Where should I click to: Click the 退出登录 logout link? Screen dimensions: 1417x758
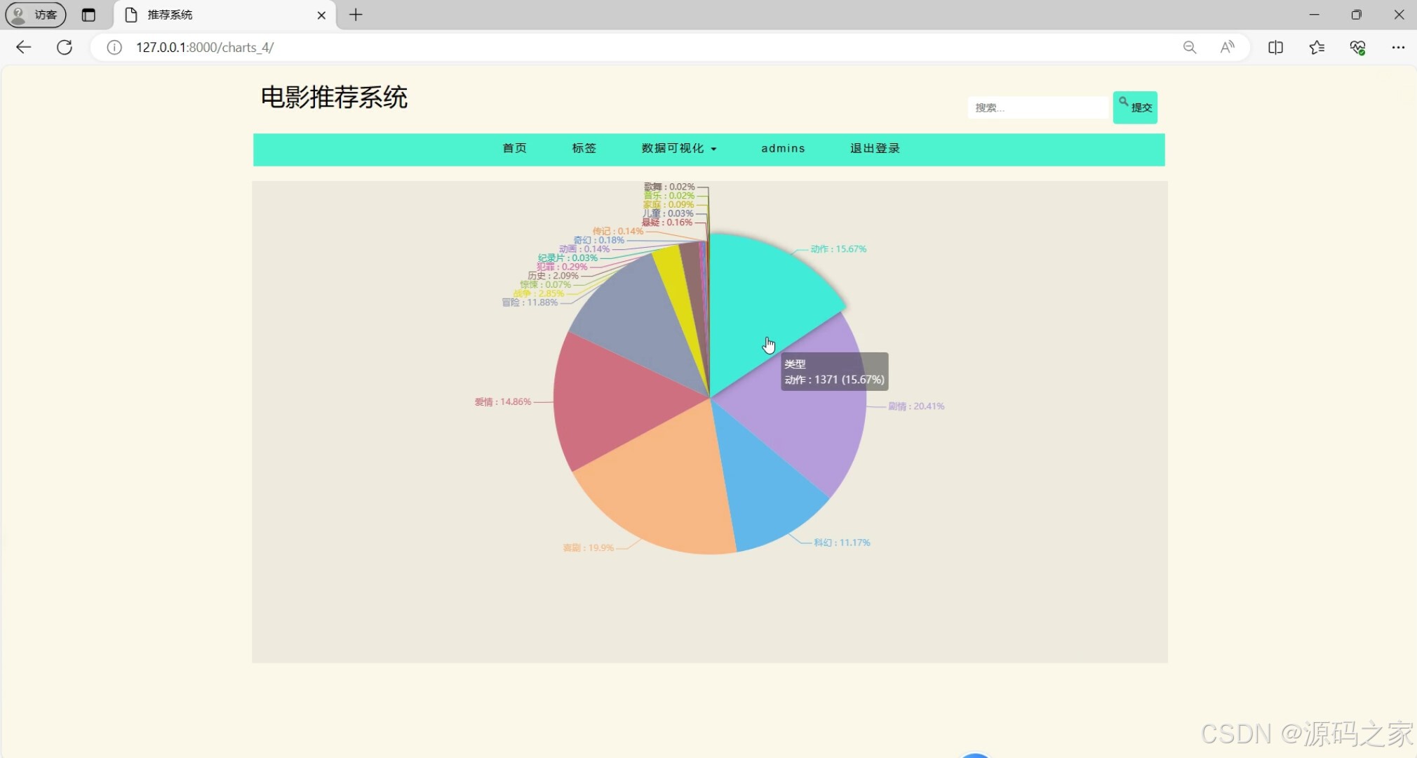click(875, 148)
